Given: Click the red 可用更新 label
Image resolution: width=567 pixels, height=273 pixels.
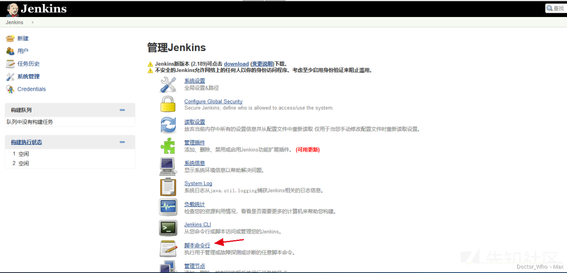Looking at the screenshot, I should coord(308,150).
